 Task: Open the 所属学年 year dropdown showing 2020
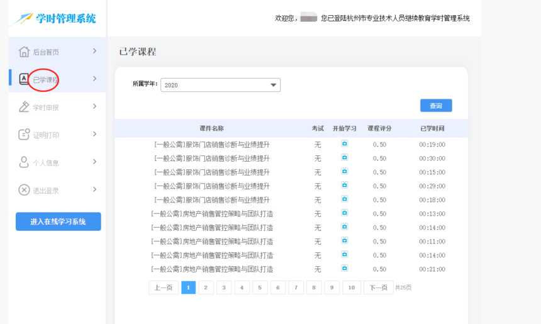tap(220, 85)
